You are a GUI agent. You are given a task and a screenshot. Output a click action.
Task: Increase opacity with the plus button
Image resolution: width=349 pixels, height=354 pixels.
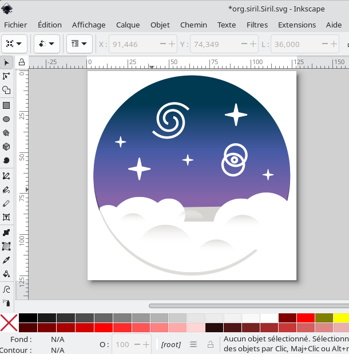[146, 344]
